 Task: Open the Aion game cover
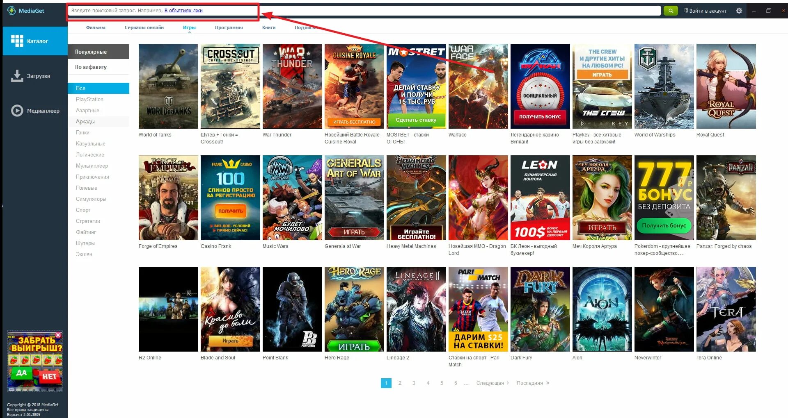point(602,309)
